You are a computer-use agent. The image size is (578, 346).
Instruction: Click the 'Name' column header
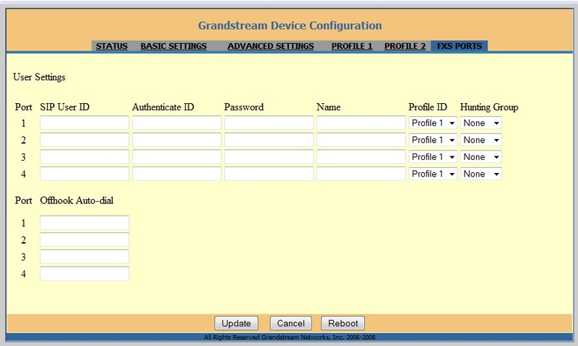pos(329,107)
